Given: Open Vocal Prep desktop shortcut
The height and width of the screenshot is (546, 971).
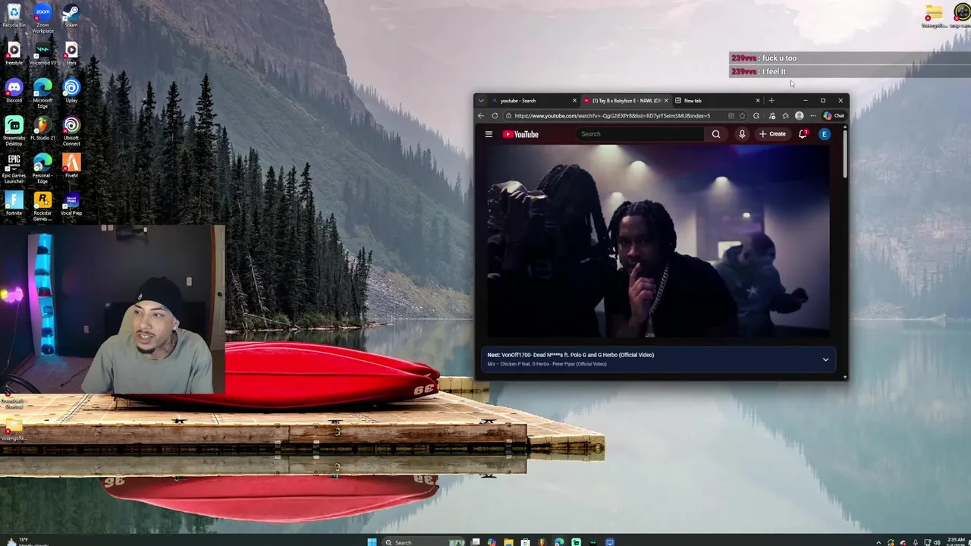Looking at the screenshot, I should [x=71, y=203].
